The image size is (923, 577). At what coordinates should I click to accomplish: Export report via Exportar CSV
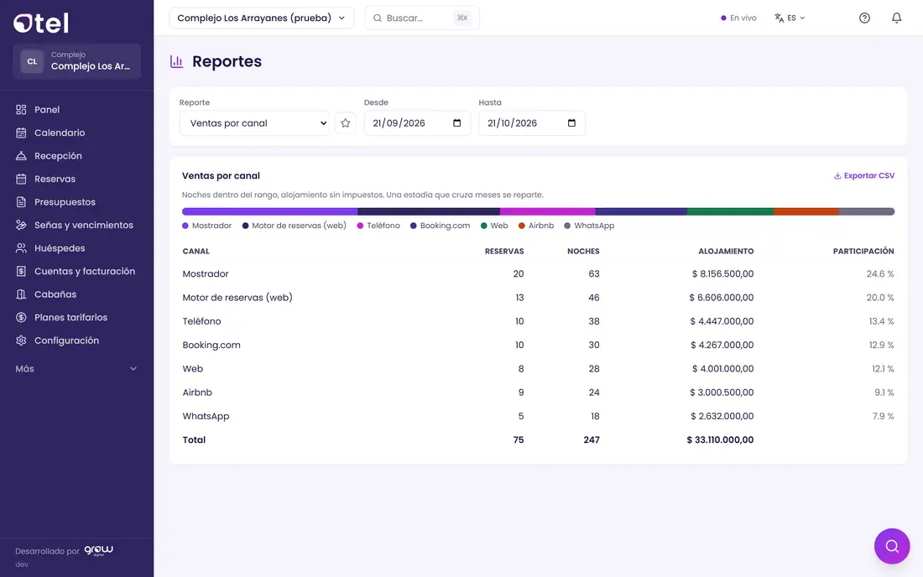[x=863, y=175]
